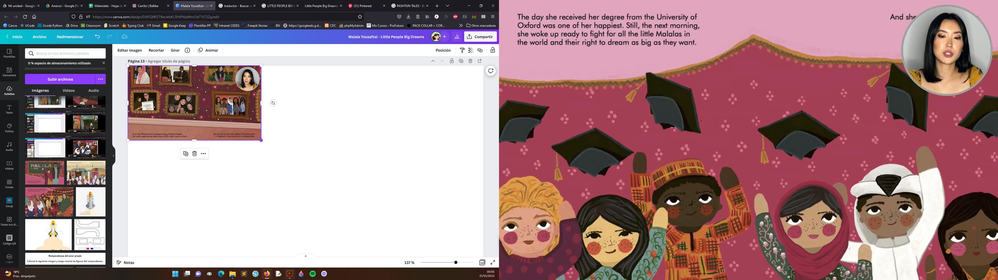The width and height of the screenshot is (998, 280).
Task: Click the add comment bubble icon
Action: 491,71
